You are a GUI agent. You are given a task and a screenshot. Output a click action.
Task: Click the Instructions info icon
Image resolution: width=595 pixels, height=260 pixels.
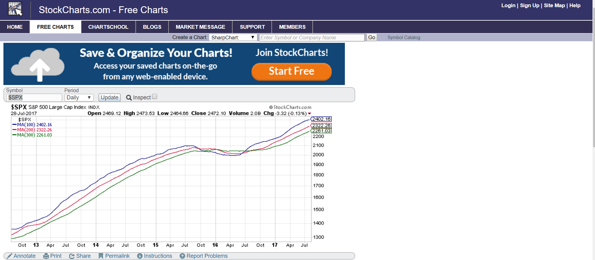140,256
